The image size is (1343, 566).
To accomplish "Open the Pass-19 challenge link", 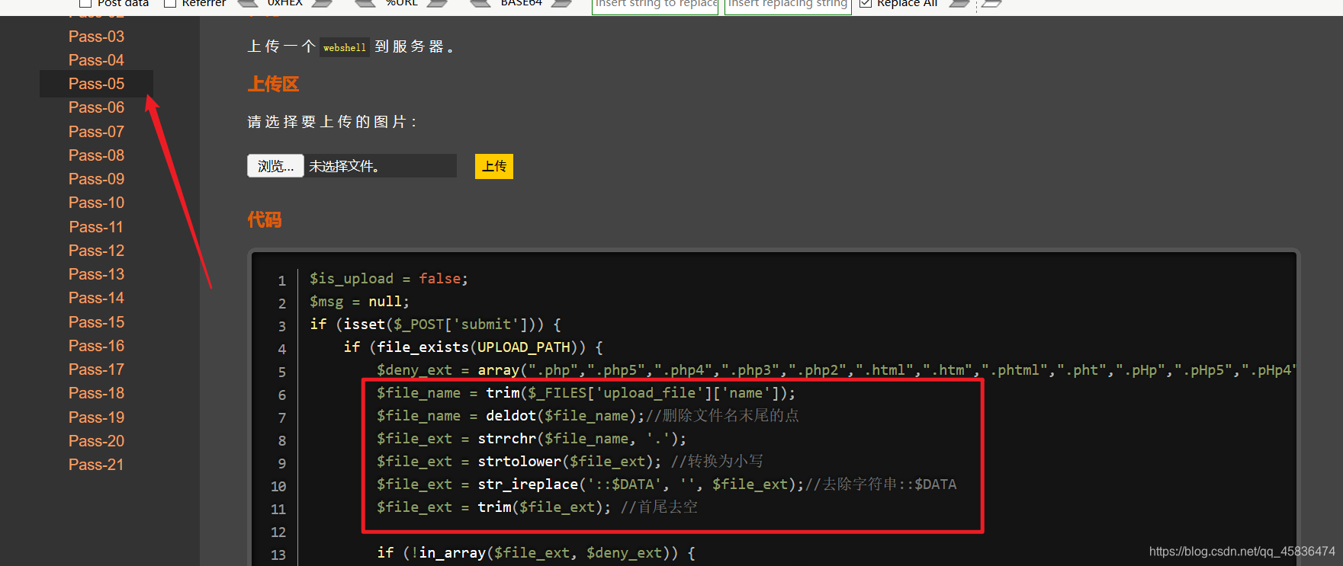I will (x=96, y=417).
